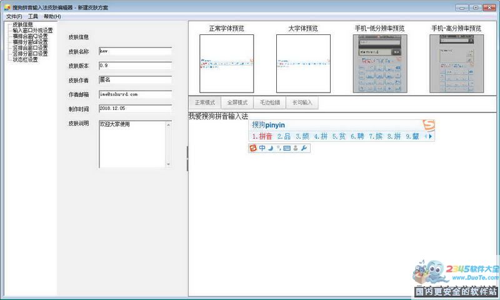The width and height of the screenshot is (500, 300).
Task: Click previous-page arrow in candidate window
Action: click(426, 136)
